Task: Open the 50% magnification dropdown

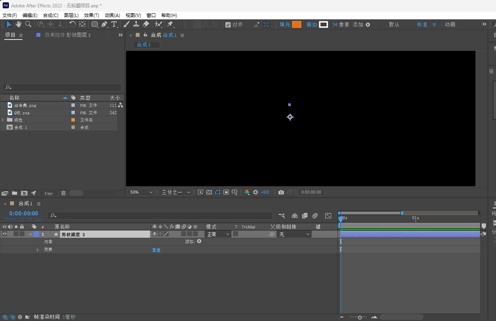Action: 141,192
